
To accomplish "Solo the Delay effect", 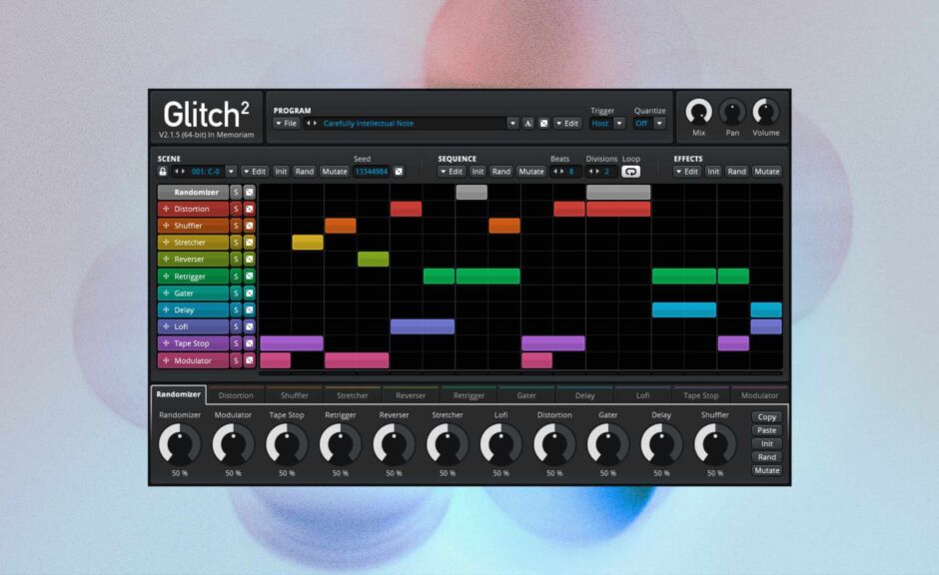I will (x=236, y=309).
